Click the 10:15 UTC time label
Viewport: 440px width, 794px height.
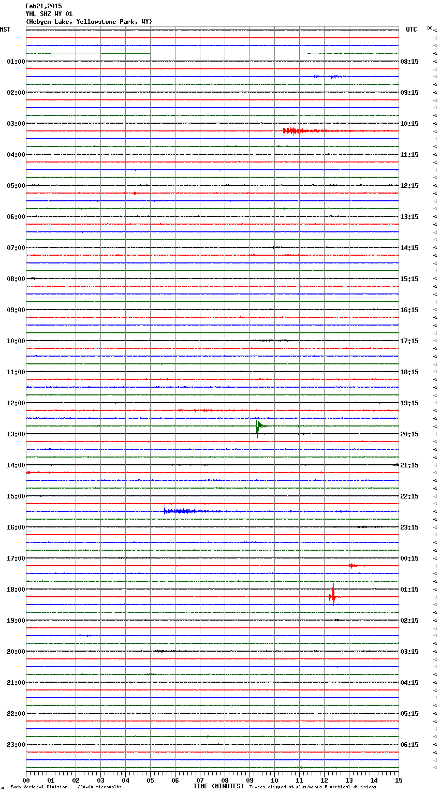click(x=409, y=124)
